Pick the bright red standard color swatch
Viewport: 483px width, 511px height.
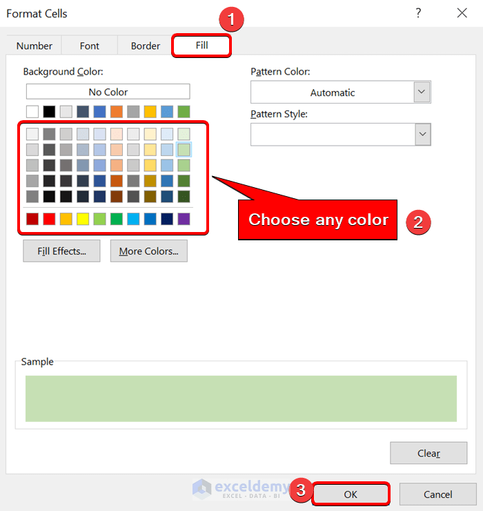(49, 219)
